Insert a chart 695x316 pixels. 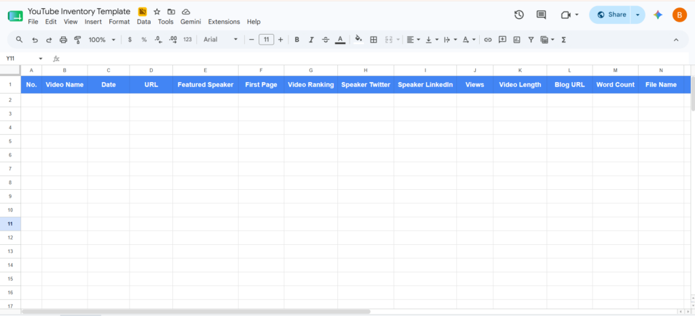516,40
